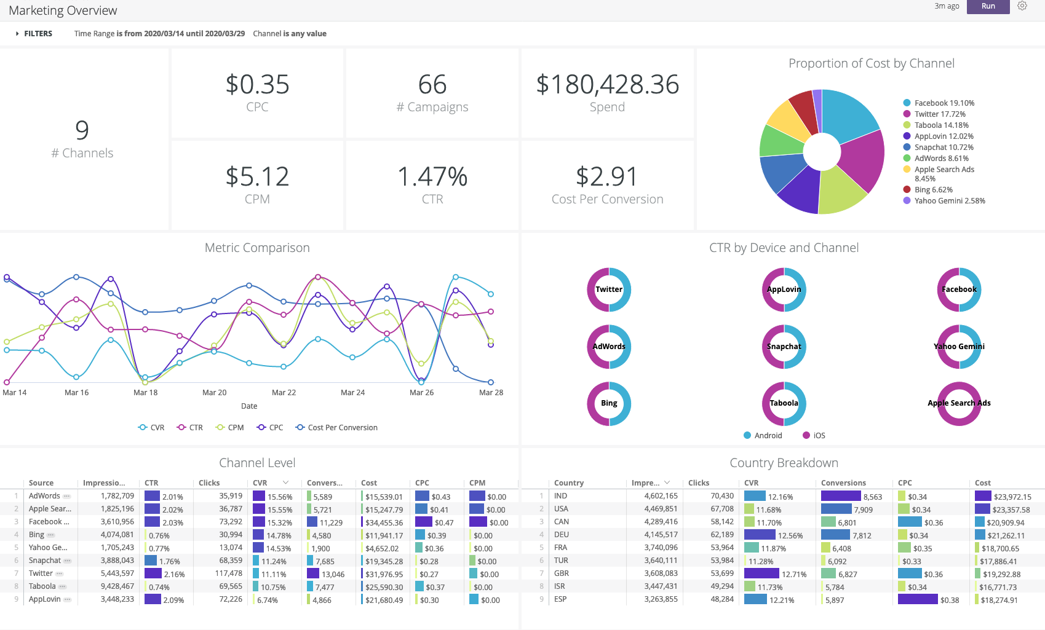This screenshot has width=1045, height=630.
Task: Click Twitter impressions value 5,443,597
Action: pyautogui.click(x=117, y=573)
